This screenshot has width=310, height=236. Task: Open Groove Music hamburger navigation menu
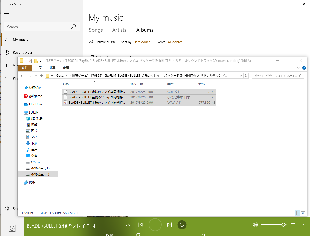7,15
